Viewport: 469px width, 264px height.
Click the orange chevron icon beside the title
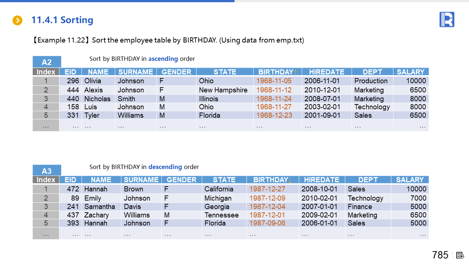coord(17,21)
